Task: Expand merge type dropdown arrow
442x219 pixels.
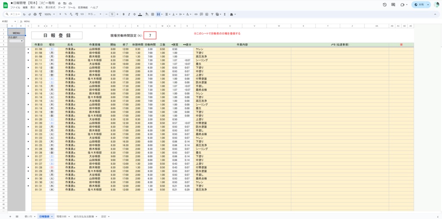Action: 161,14
